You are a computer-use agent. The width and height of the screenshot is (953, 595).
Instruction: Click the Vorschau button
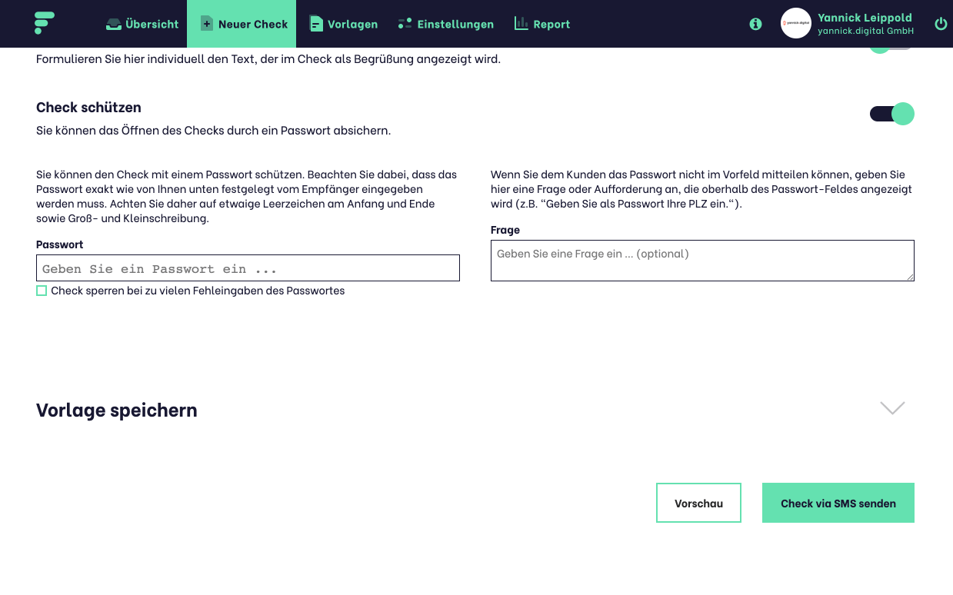[698, 503]
